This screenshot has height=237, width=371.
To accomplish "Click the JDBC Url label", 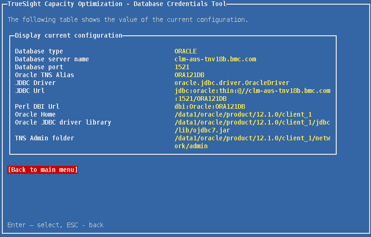I will [30, 91].
